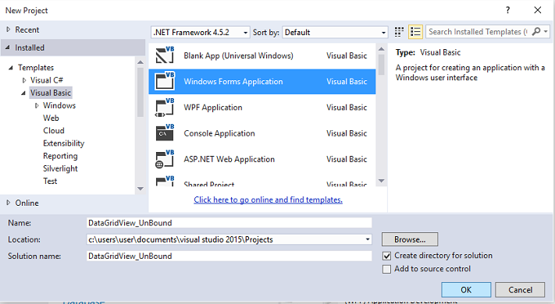555x304 pixels.
Task: Open the Sort by Default dropdown
Action: 335,32
